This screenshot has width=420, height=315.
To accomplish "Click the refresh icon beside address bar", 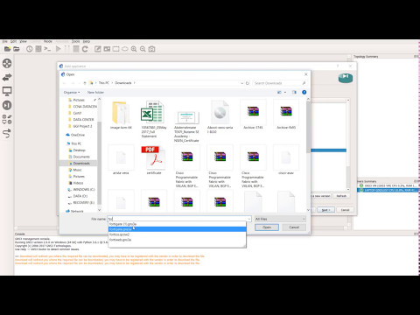I will tap(248, 83).
